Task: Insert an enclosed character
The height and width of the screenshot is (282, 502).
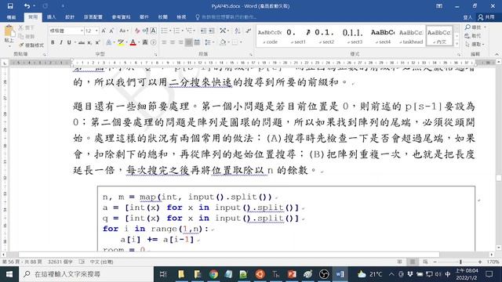Action: pyautogui.click(x=154, y=42)
